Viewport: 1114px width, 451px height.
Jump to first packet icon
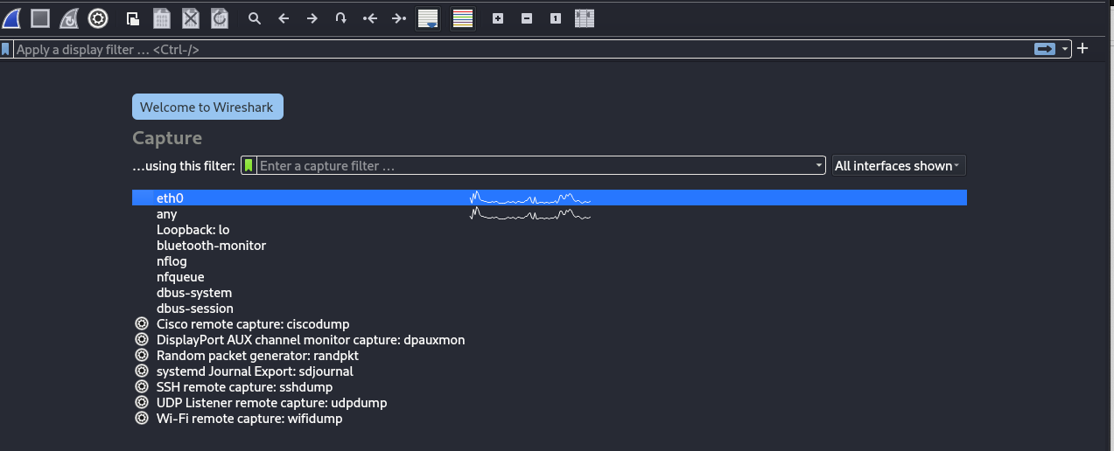[369, 17]
